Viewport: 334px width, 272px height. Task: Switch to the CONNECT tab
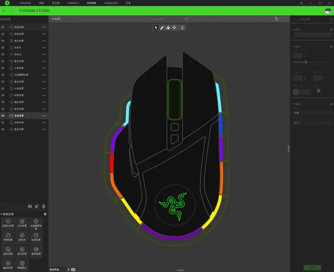(x=73, y=3)
